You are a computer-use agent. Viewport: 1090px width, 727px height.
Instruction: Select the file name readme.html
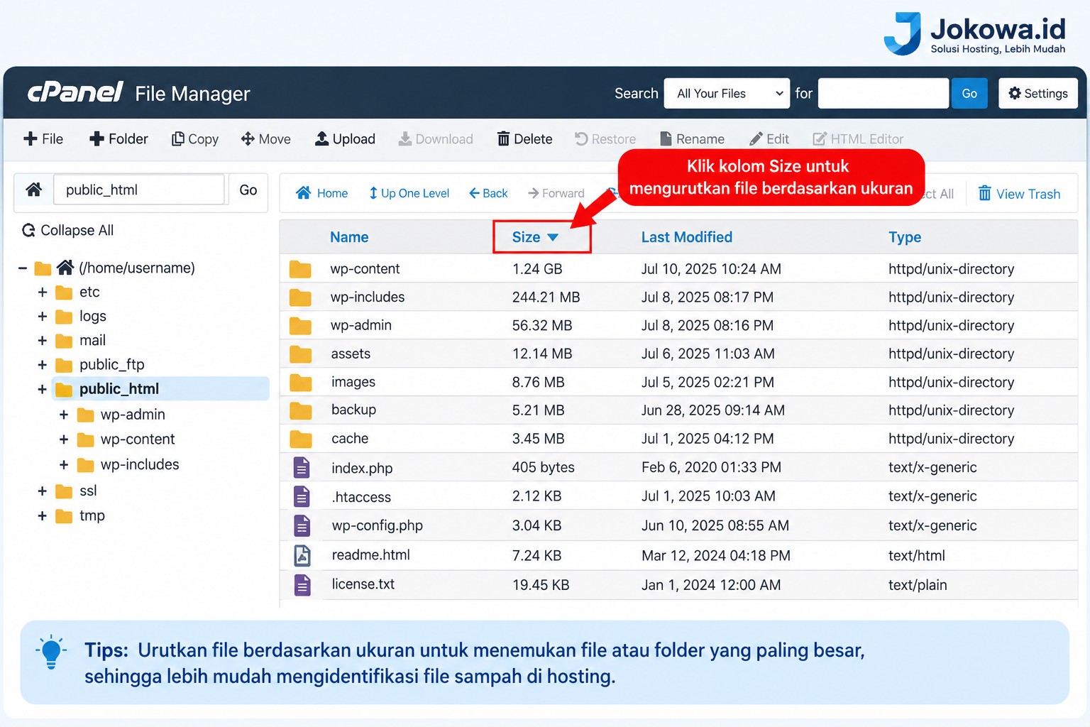[371, 555]
